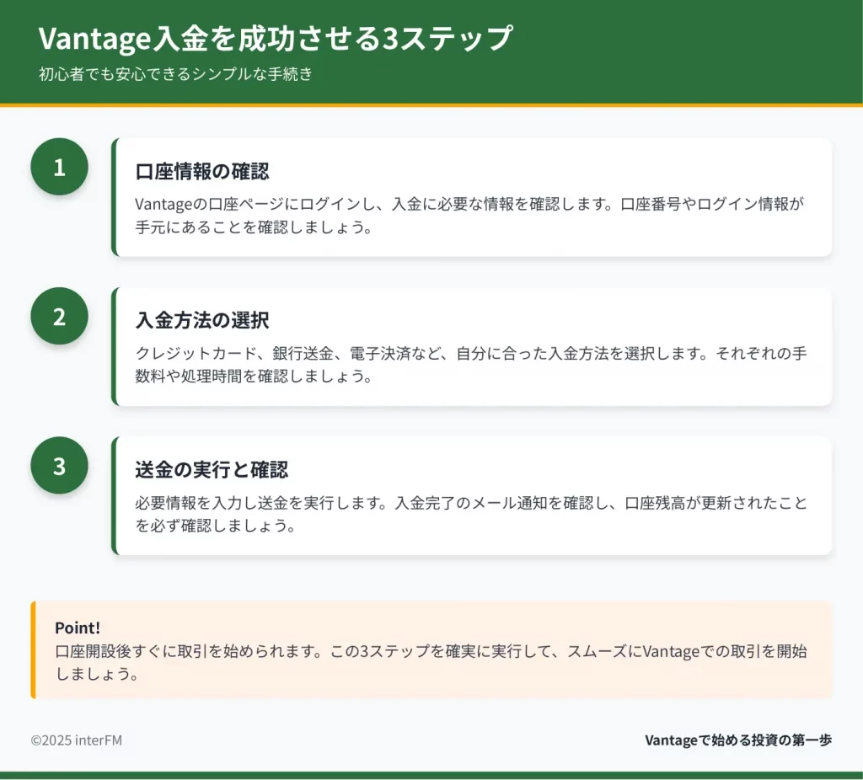Click the green accent bar on the step 2 card
Viewport: 863px width, 780px height.
coord(114,346)
